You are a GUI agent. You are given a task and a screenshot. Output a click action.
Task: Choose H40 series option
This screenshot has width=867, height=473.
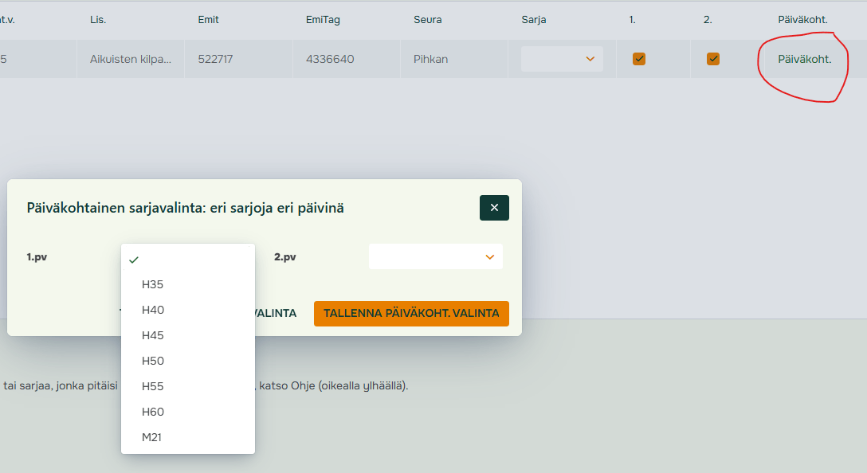(153, 310)
